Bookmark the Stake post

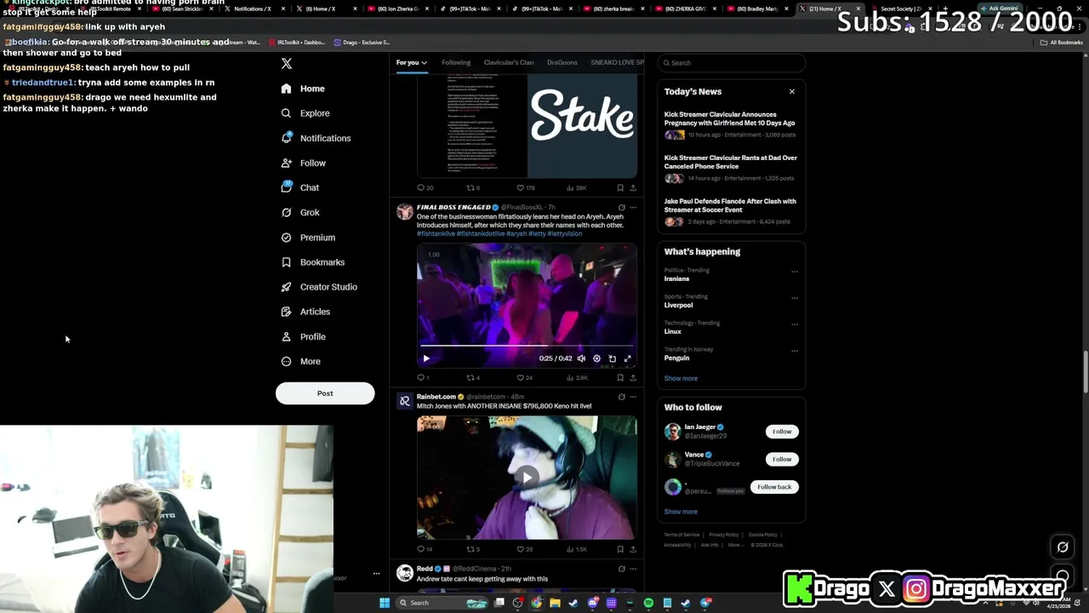click(620, 188)
